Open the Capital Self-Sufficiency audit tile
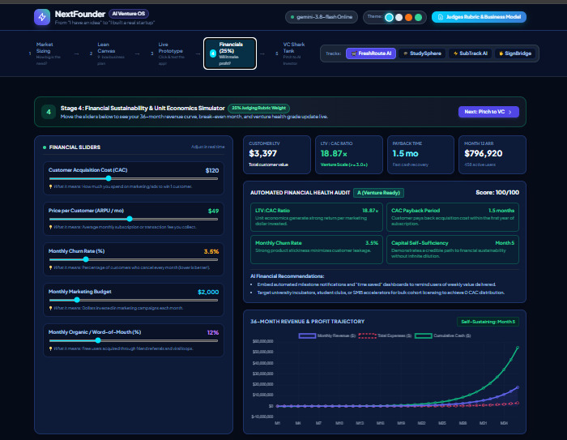This screenshot has width=567, height=440. click(x=453, y=250)
